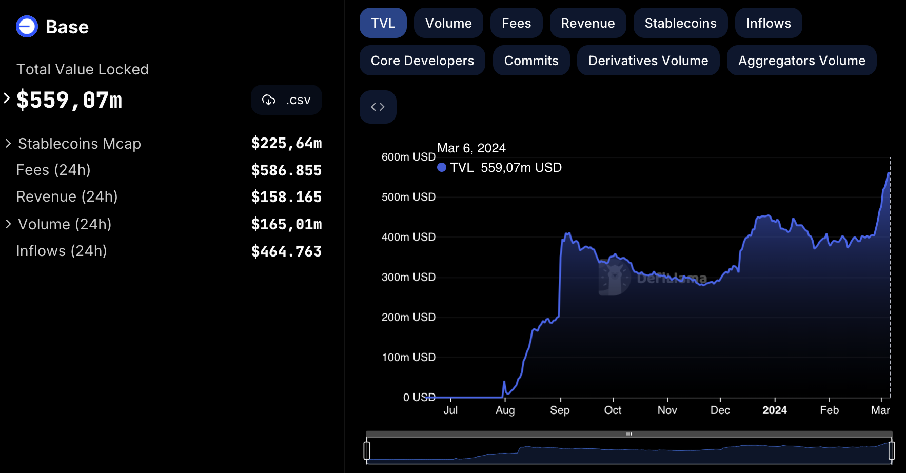Click the $464.763 inflows value
Viewport: 906px width, 473px height.
coord(286,251)
